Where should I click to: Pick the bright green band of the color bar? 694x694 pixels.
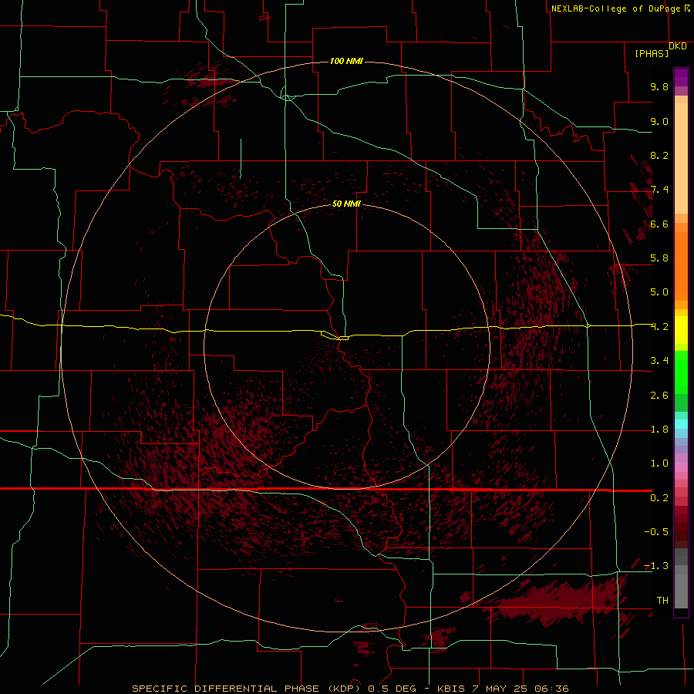pyautogui.click(x=681, y=372)
